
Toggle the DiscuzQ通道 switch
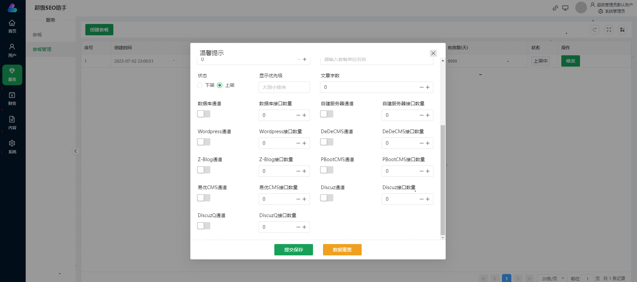click(204, 226)
